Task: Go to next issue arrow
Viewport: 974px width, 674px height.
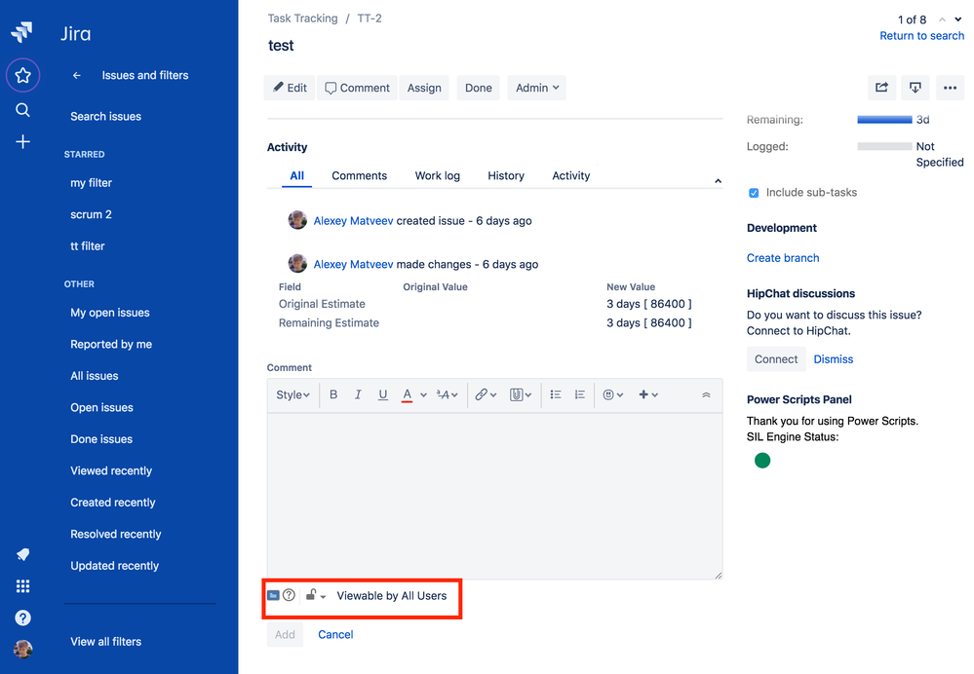Action: 957,19
